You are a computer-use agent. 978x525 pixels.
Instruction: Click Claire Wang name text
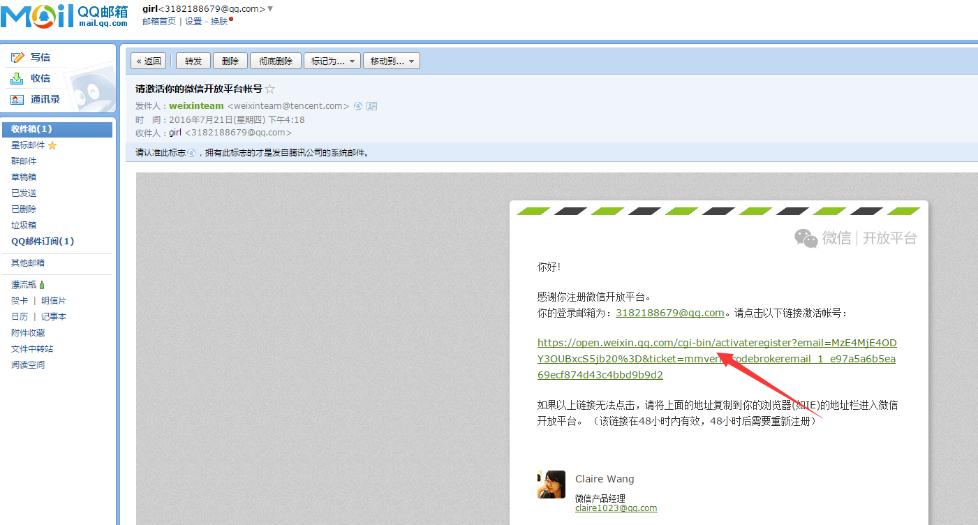click(605, 479)
